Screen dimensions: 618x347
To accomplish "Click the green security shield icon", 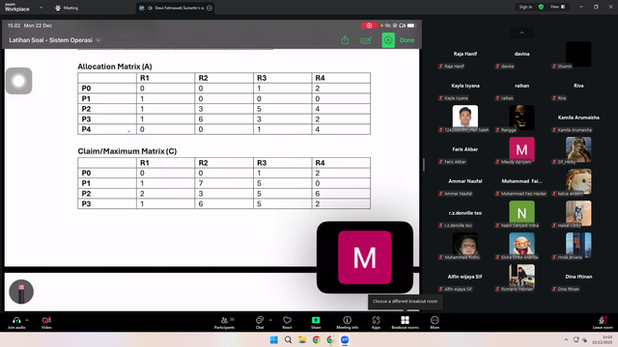I will [x=541, y=7].
